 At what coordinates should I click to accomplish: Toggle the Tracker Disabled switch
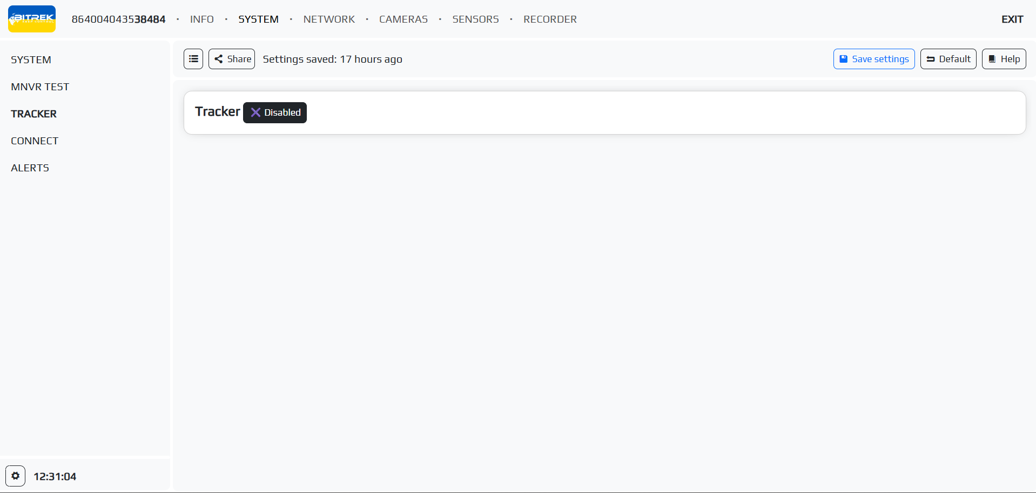[275, 112]
